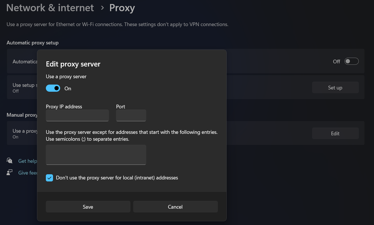Click the Give feedback person icon
The height and width of the screenshot is (225, 374).
tap(9, 173)
